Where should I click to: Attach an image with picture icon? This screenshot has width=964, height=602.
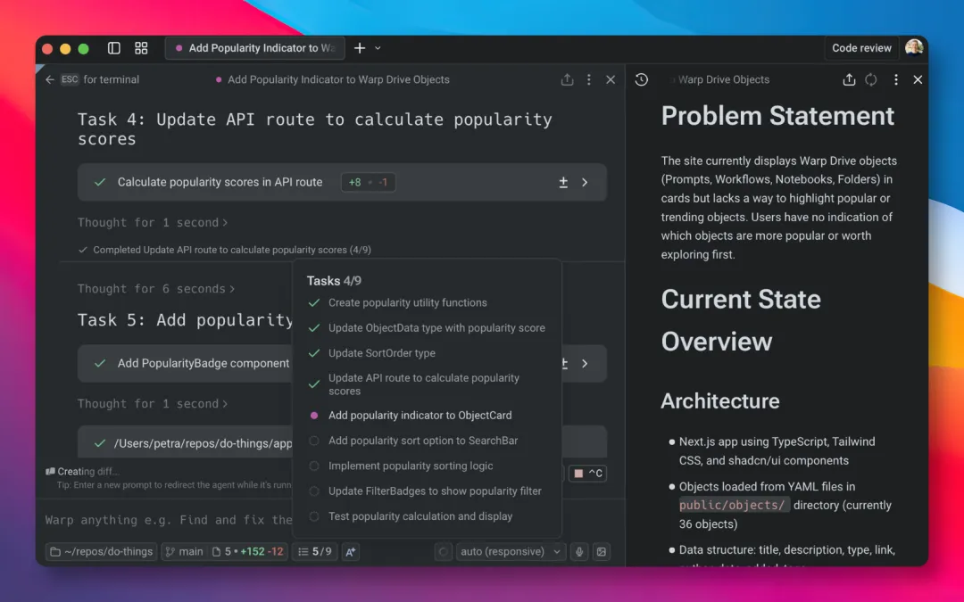pos(602,552)
